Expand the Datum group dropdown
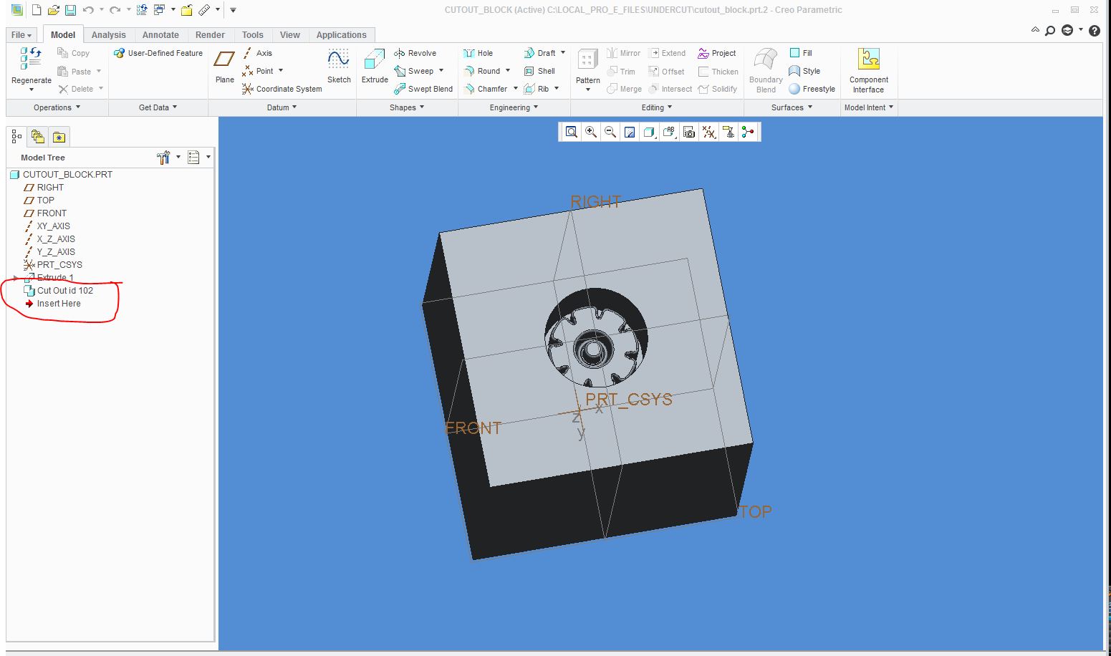Viewport: 1111px width, 656px height. tap(282, 107)
